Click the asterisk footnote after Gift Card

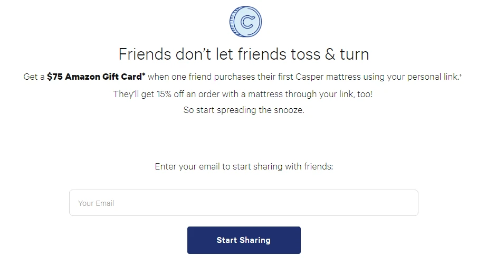144,75
